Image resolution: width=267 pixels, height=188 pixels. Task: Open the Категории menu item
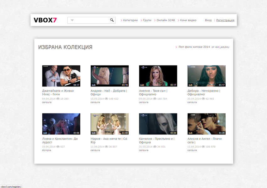click(x=129, y=20)
